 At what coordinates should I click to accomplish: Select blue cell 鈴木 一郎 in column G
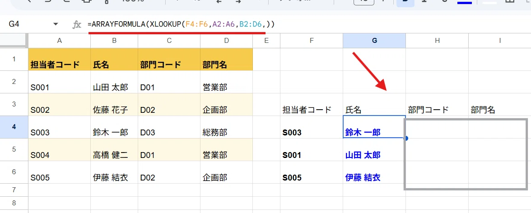(374, 127)
